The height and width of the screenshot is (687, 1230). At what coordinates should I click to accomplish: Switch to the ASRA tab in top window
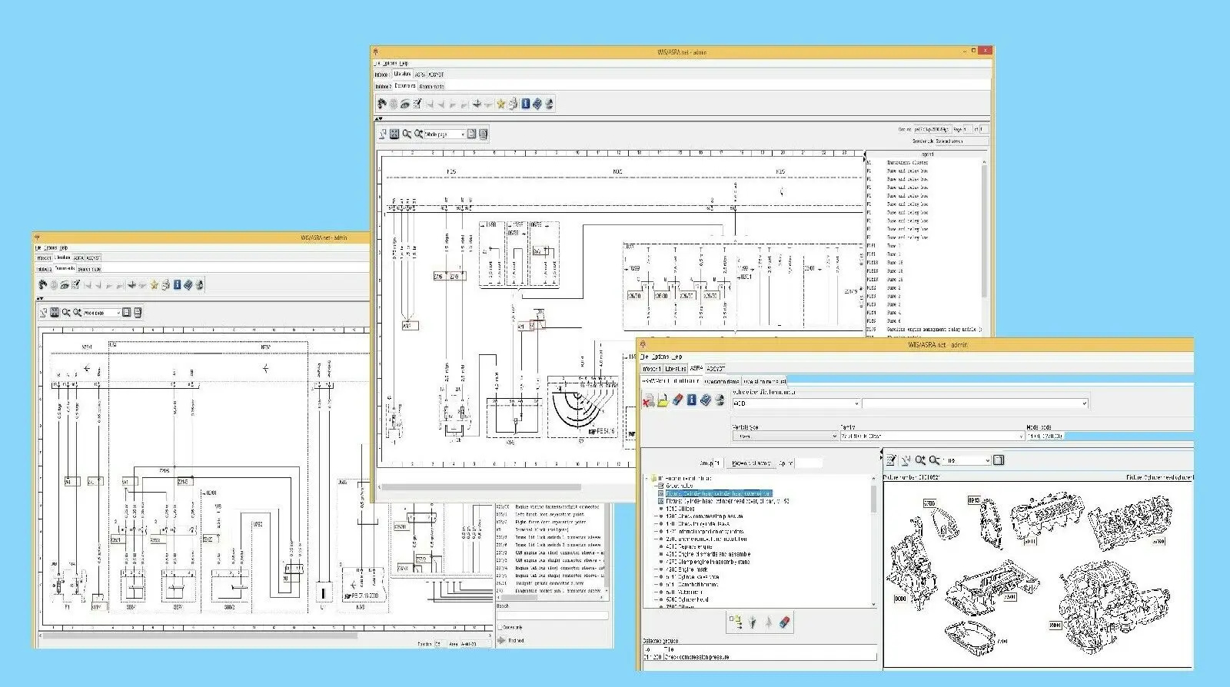[x=421, y=75]
